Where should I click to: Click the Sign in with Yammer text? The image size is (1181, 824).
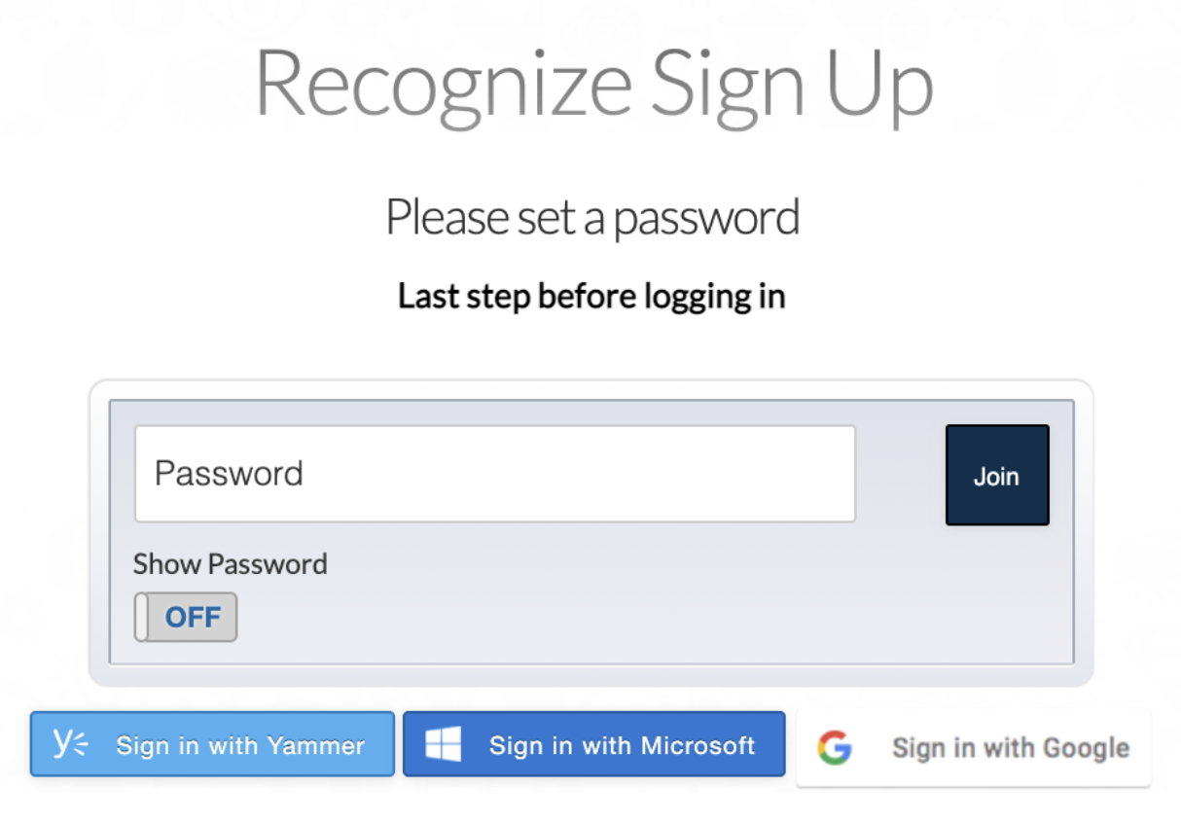click(240, 746)
